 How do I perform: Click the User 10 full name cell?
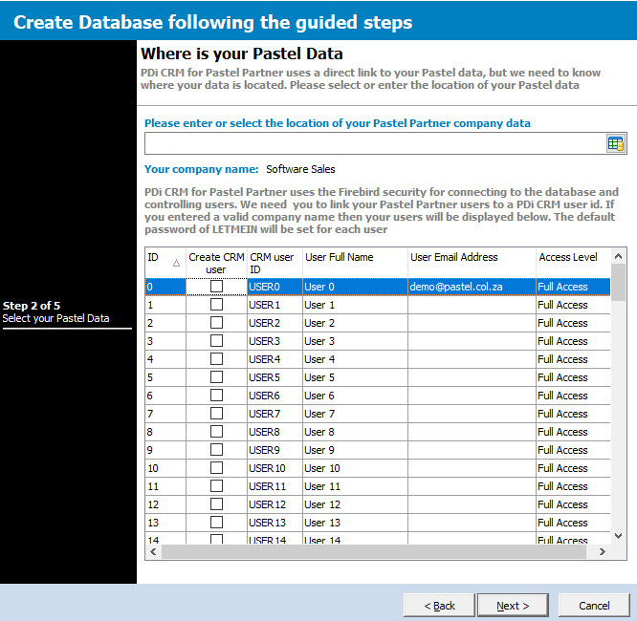(355, 467)
